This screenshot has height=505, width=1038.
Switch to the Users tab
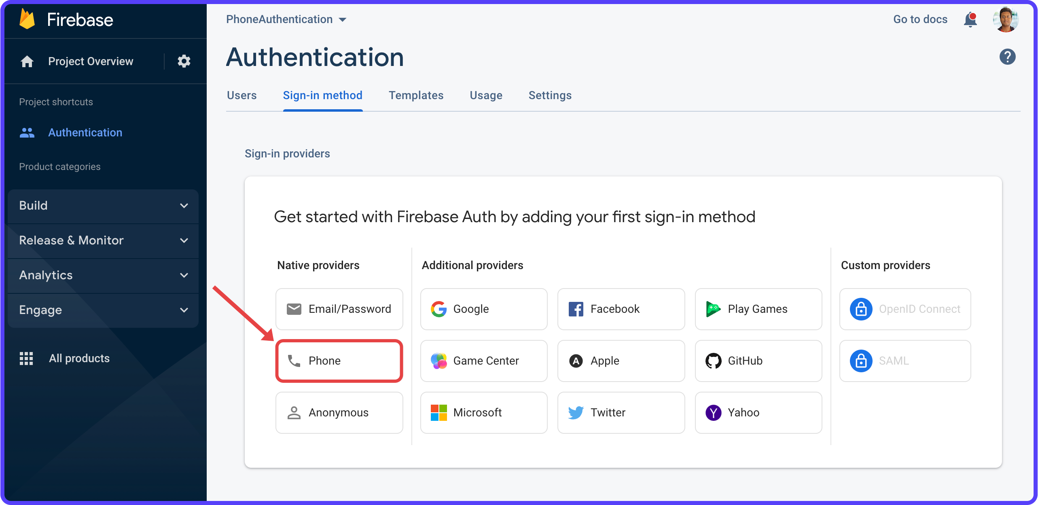(241, 95)
